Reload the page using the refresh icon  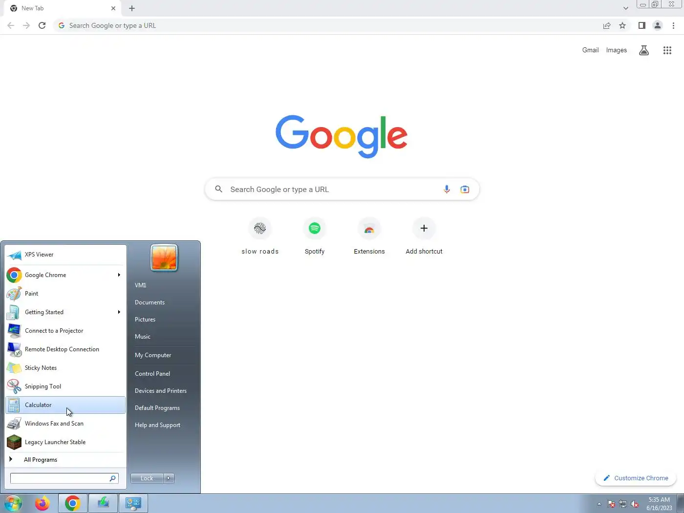click(42, 25)
